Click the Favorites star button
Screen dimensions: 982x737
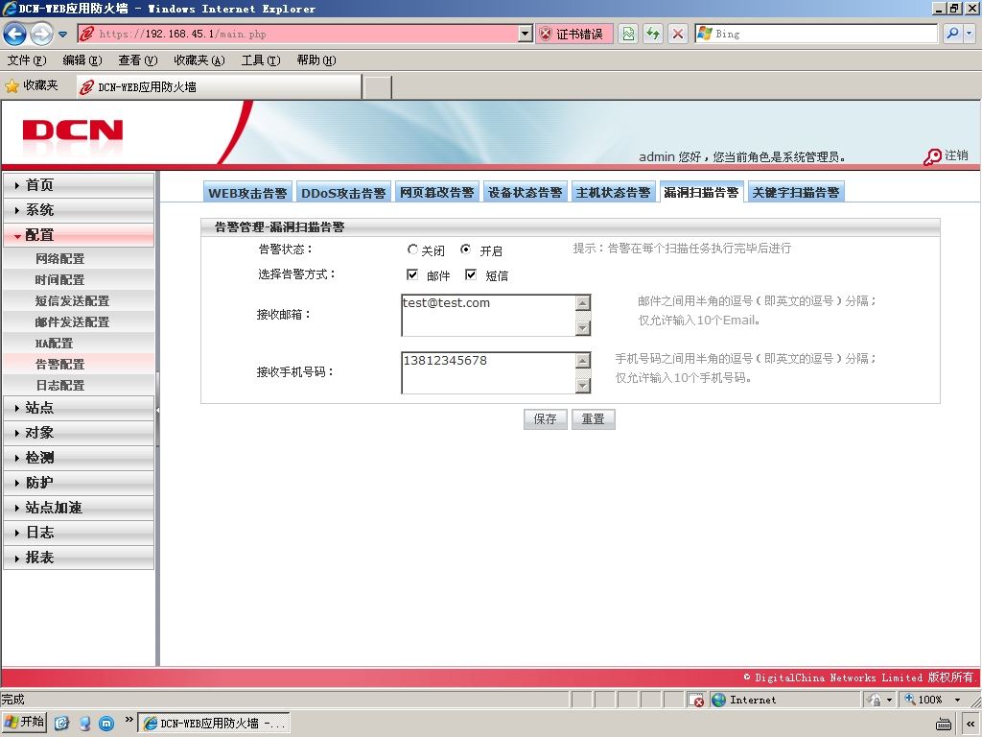pyautogui.click(x=32, y=85)
